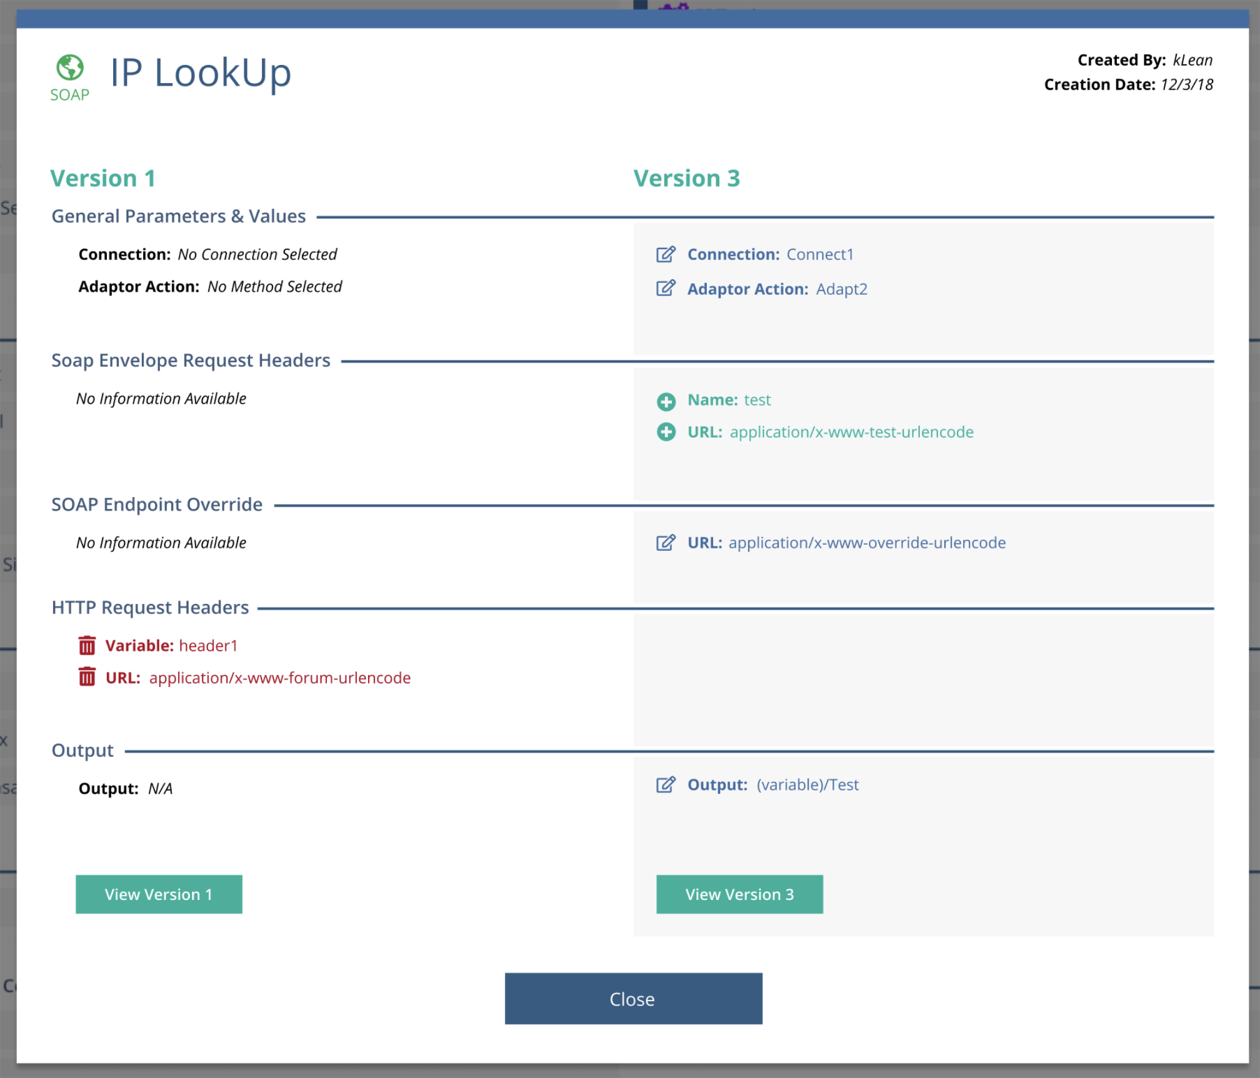Click trash icon beside Variable: header1
1260x1078 pixels.
point(87,645)
